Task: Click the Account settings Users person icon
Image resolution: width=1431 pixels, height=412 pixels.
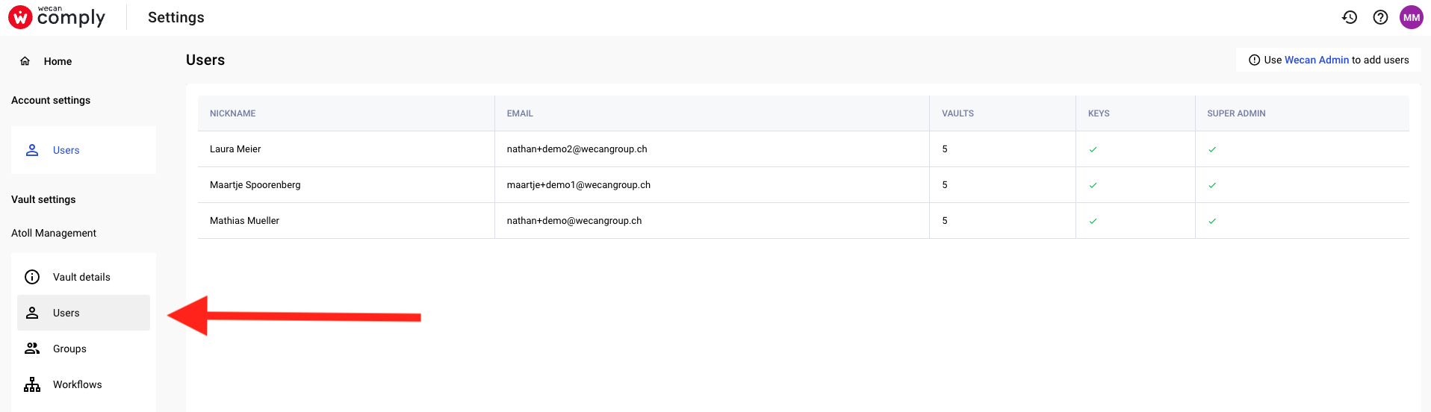Action: click(32, 150)
